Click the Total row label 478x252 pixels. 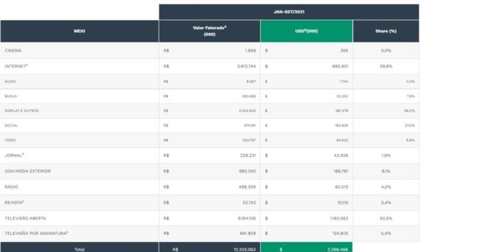coord(80,249)
